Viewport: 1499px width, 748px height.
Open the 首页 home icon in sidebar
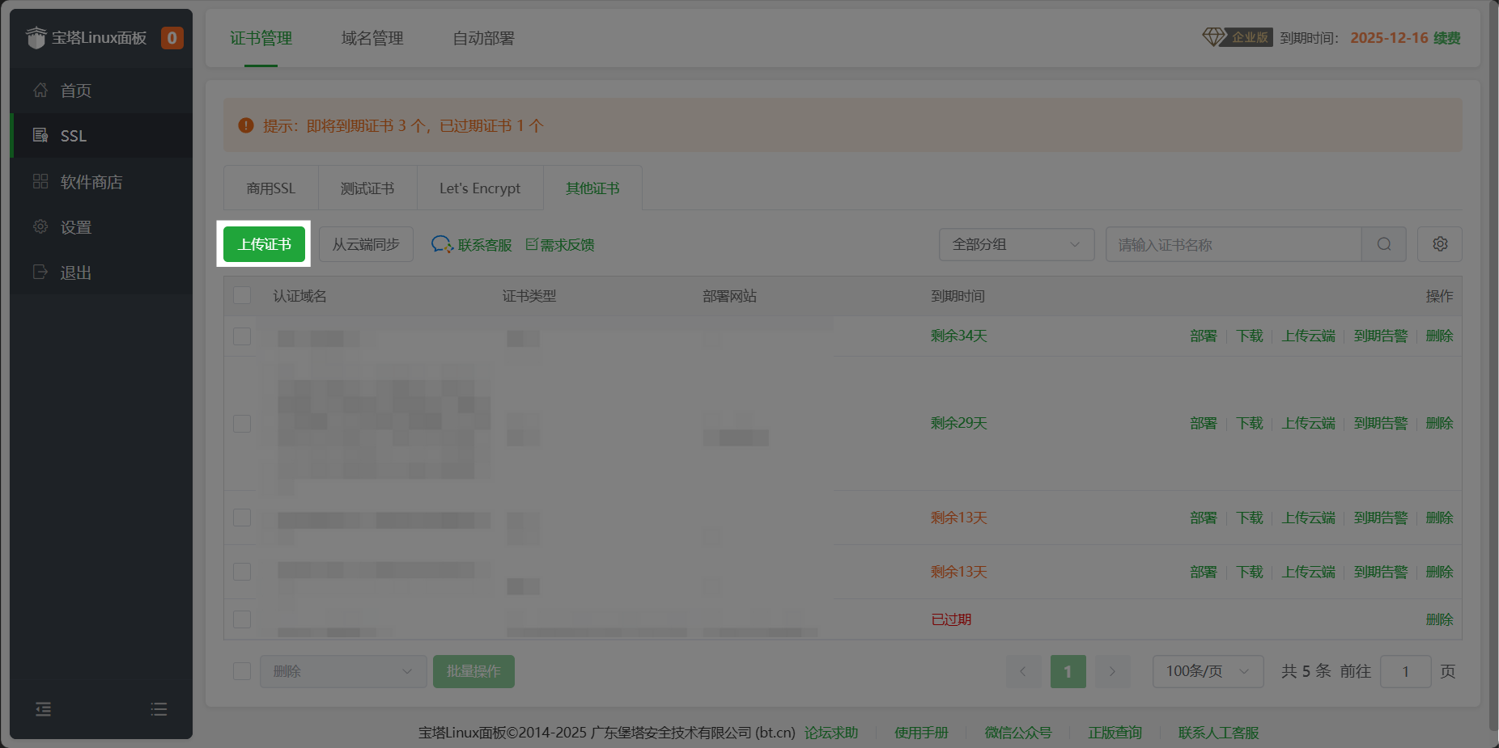(x=40, y=90)
